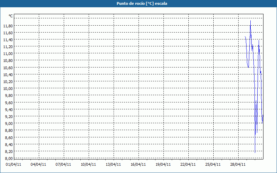
Task: Click the 11,20 y-axis label
Action: tap(8, 47)
